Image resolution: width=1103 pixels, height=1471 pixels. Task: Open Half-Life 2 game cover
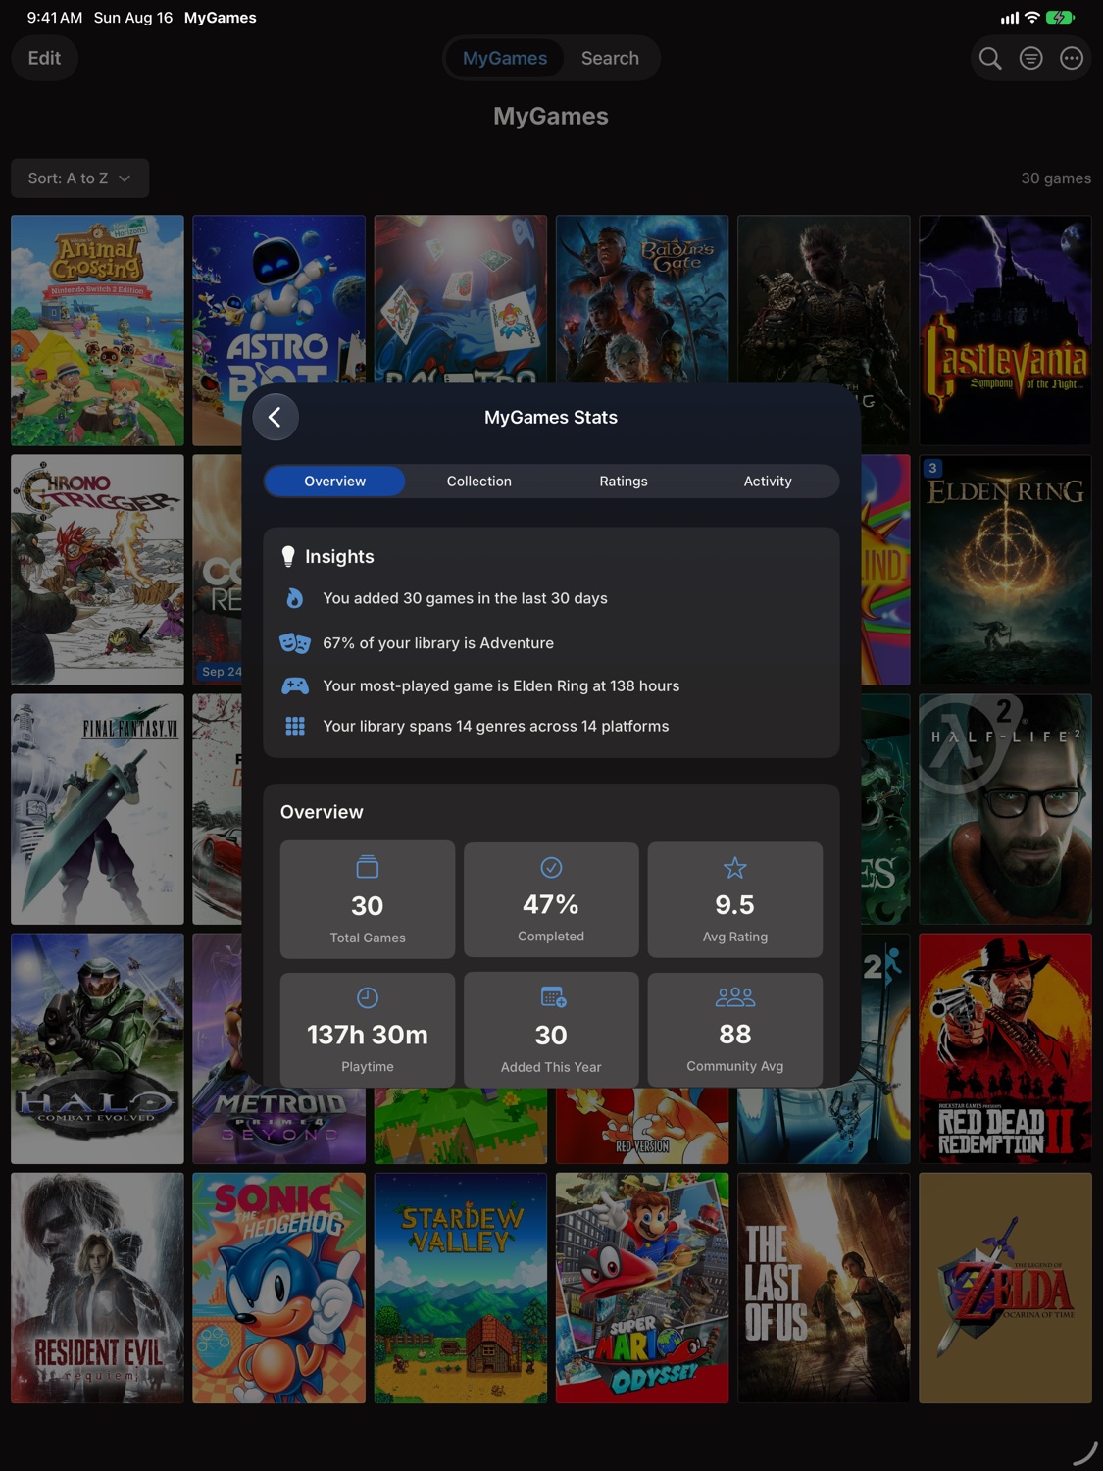(x=1005, y=809)
